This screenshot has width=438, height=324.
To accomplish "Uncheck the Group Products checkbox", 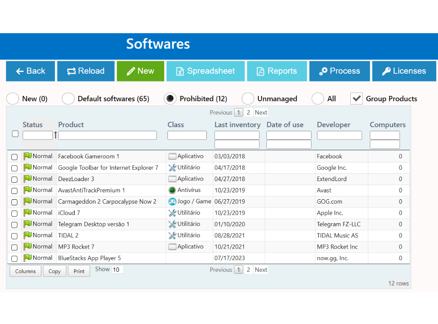I will click(356, 98).
